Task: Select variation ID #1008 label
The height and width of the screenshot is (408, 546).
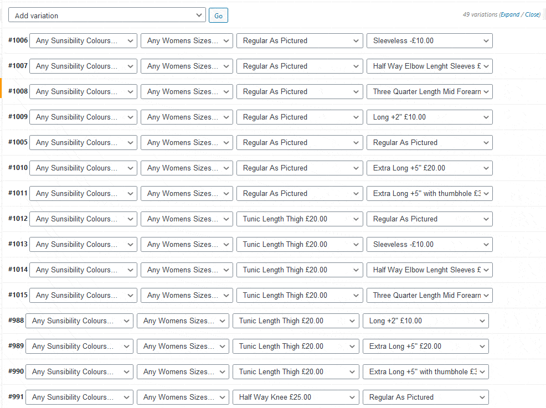Action: (18, 91)
